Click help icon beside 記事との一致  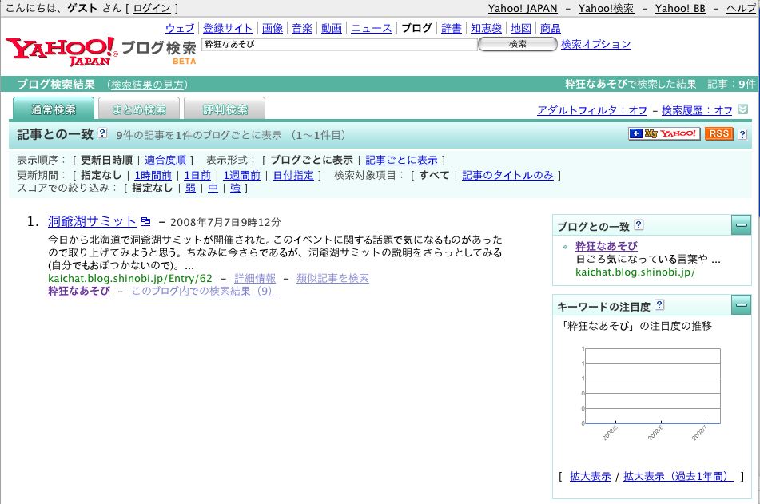(x=102, y=133)
